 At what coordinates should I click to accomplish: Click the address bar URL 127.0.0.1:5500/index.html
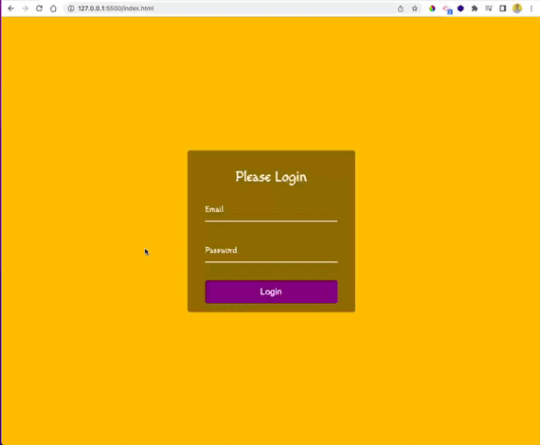[x=116, y=9]
